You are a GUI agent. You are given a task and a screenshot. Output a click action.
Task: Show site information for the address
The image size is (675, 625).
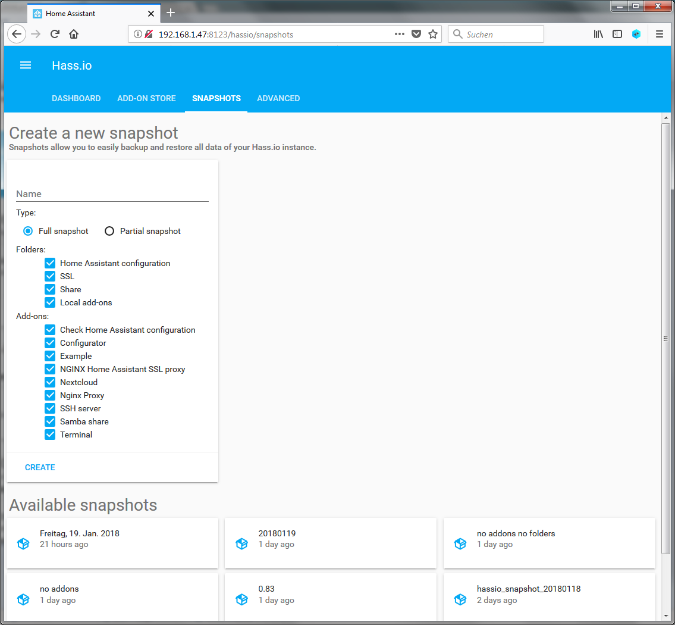click(137, 34)
